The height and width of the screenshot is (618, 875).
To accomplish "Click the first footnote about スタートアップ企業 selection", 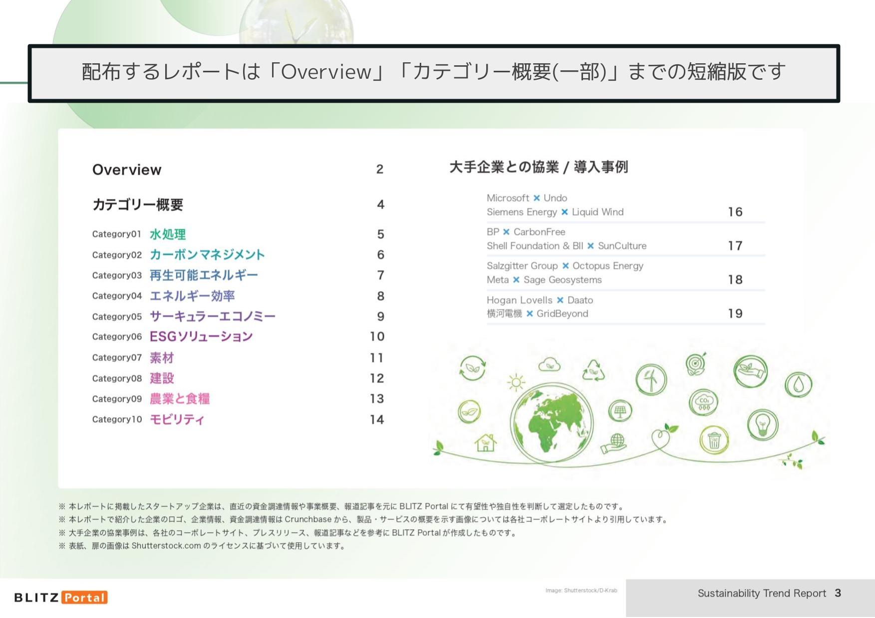I will click(342, 507).
